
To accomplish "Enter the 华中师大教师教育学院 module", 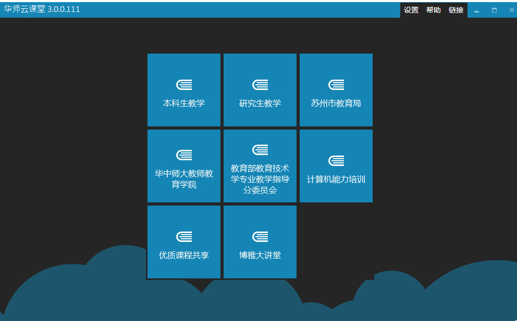I will coord(183,165).
